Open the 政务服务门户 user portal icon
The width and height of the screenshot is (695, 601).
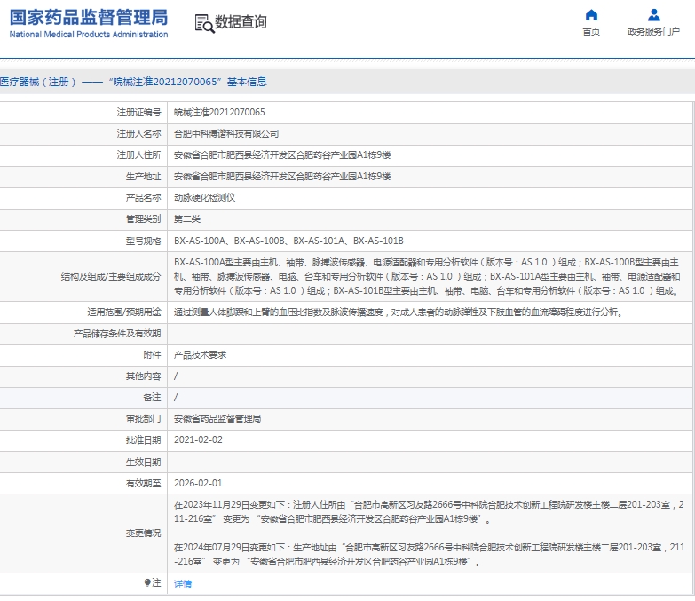click(654, 15)
